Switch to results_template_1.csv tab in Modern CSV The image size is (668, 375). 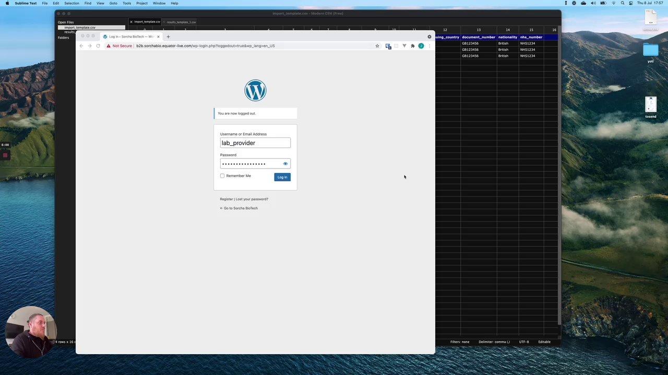click(181, 22)
